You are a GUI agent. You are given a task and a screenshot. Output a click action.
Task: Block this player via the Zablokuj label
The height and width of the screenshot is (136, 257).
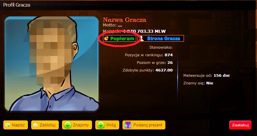pos(47,125)
